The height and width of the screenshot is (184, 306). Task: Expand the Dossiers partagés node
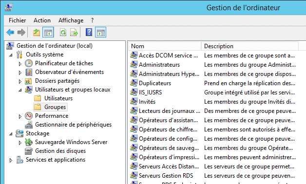(20, 81)
